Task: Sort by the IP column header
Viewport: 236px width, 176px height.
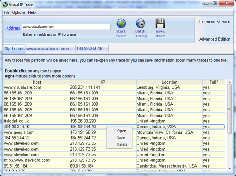Action: (103, 82)
